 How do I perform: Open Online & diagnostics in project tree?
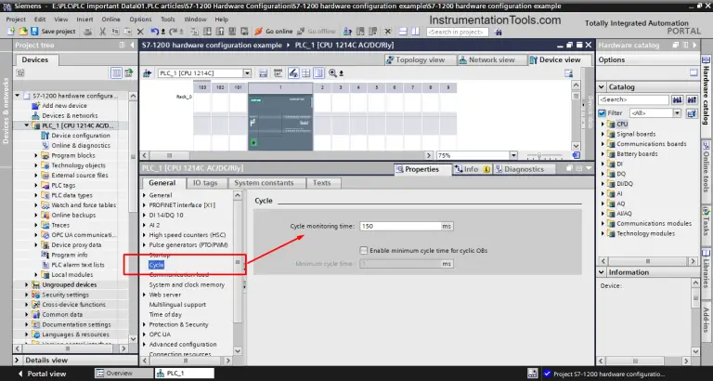(81, 145)
